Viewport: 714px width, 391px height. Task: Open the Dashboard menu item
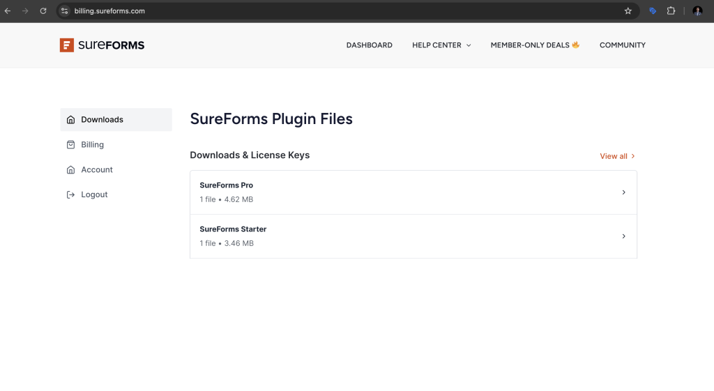(x=369, y=45)
